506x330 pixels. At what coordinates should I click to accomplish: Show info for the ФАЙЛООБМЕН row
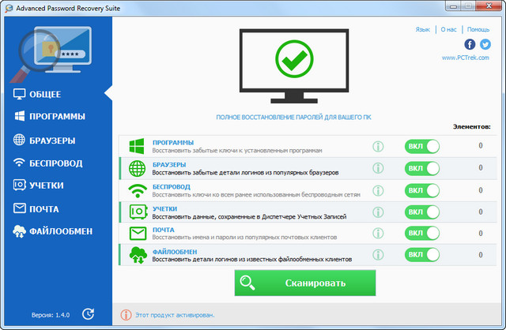coord(378,254)
